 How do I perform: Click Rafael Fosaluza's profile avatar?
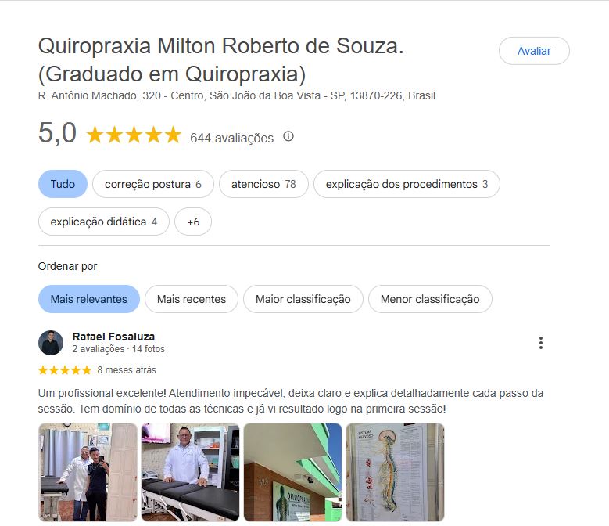(x=51, y=343)
